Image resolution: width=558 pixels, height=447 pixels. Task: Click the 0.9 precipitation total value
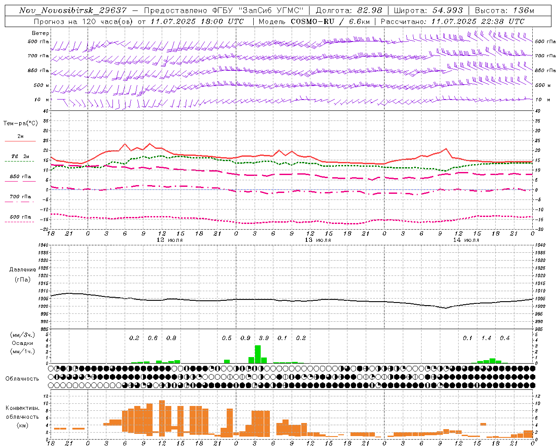[245, 338]
